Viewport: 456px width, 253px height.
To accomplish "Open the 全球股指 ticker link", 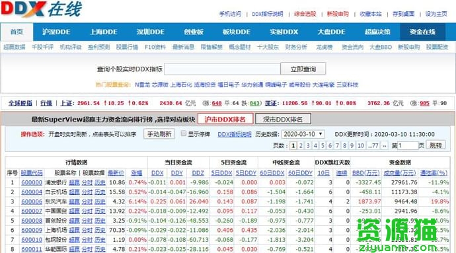I will [x=20, y=103].
